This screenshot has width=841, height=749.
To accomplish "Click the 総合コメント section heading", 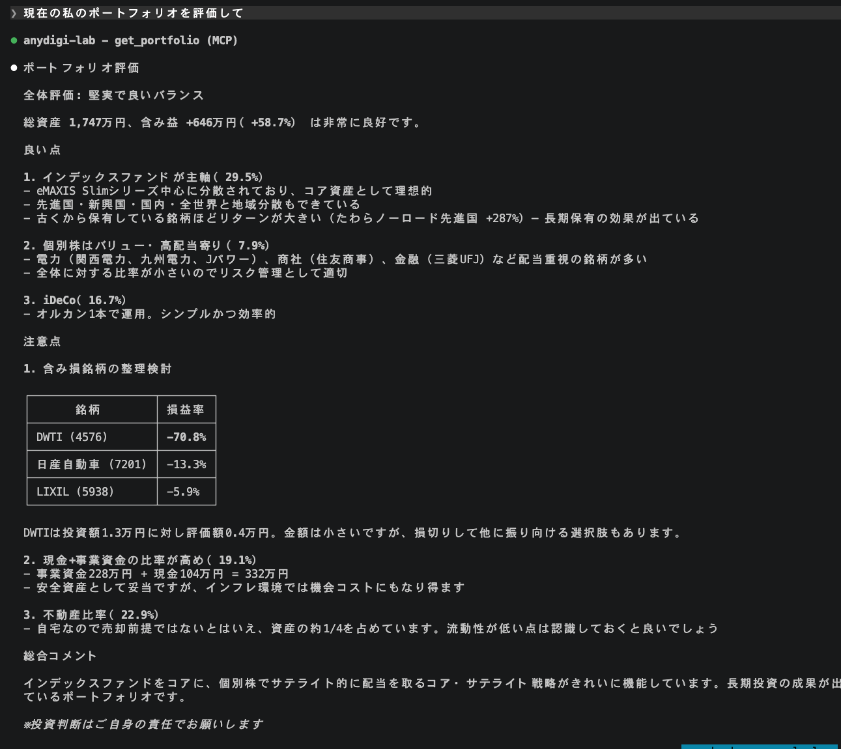I will (x=60, y=656).
